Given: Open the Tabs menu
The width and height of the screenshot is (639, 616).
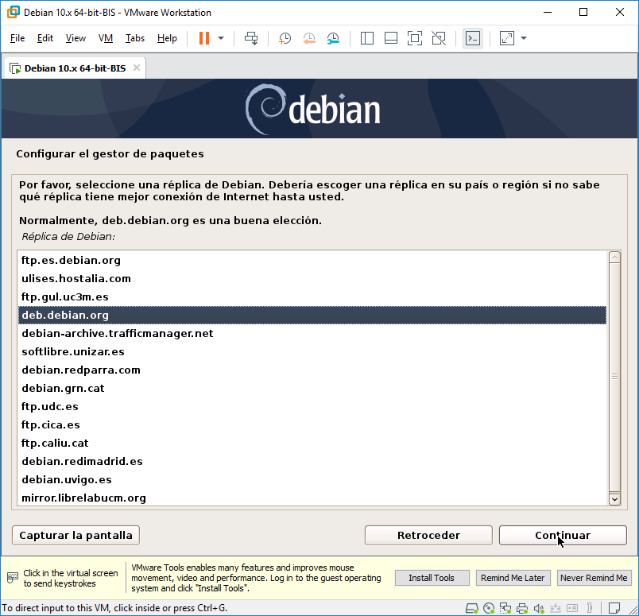Looking at the screenshot, I should 134,38.
